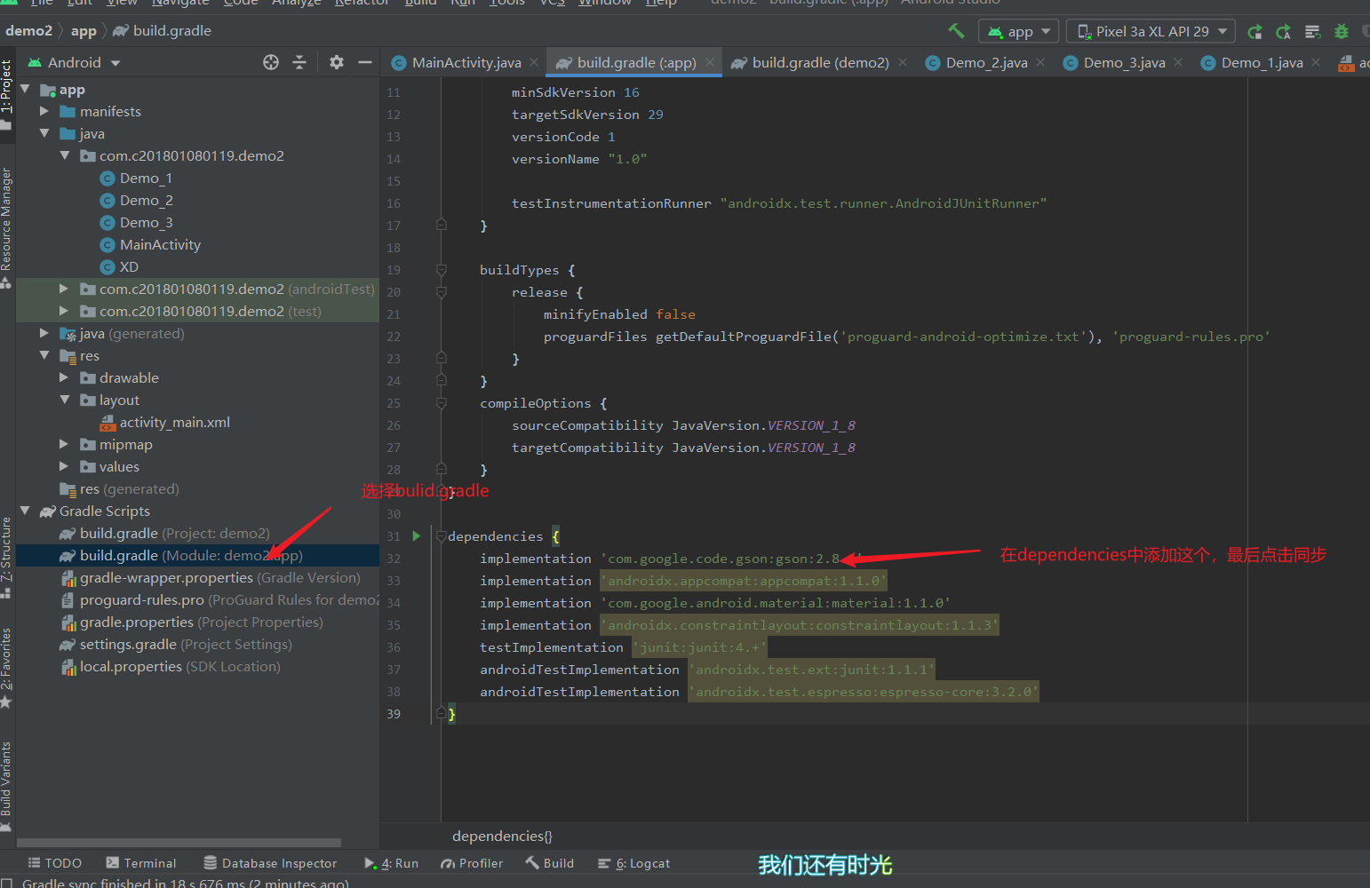The width and height of the screenshot is (1370, 888).
Task: Click the debug bug icon in toolbar
Action: pos(1342,32)
